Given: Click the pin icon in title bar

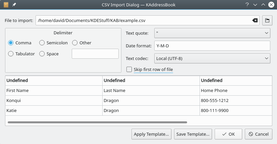Looking at the screenshot, I should [x=14, y=5].
